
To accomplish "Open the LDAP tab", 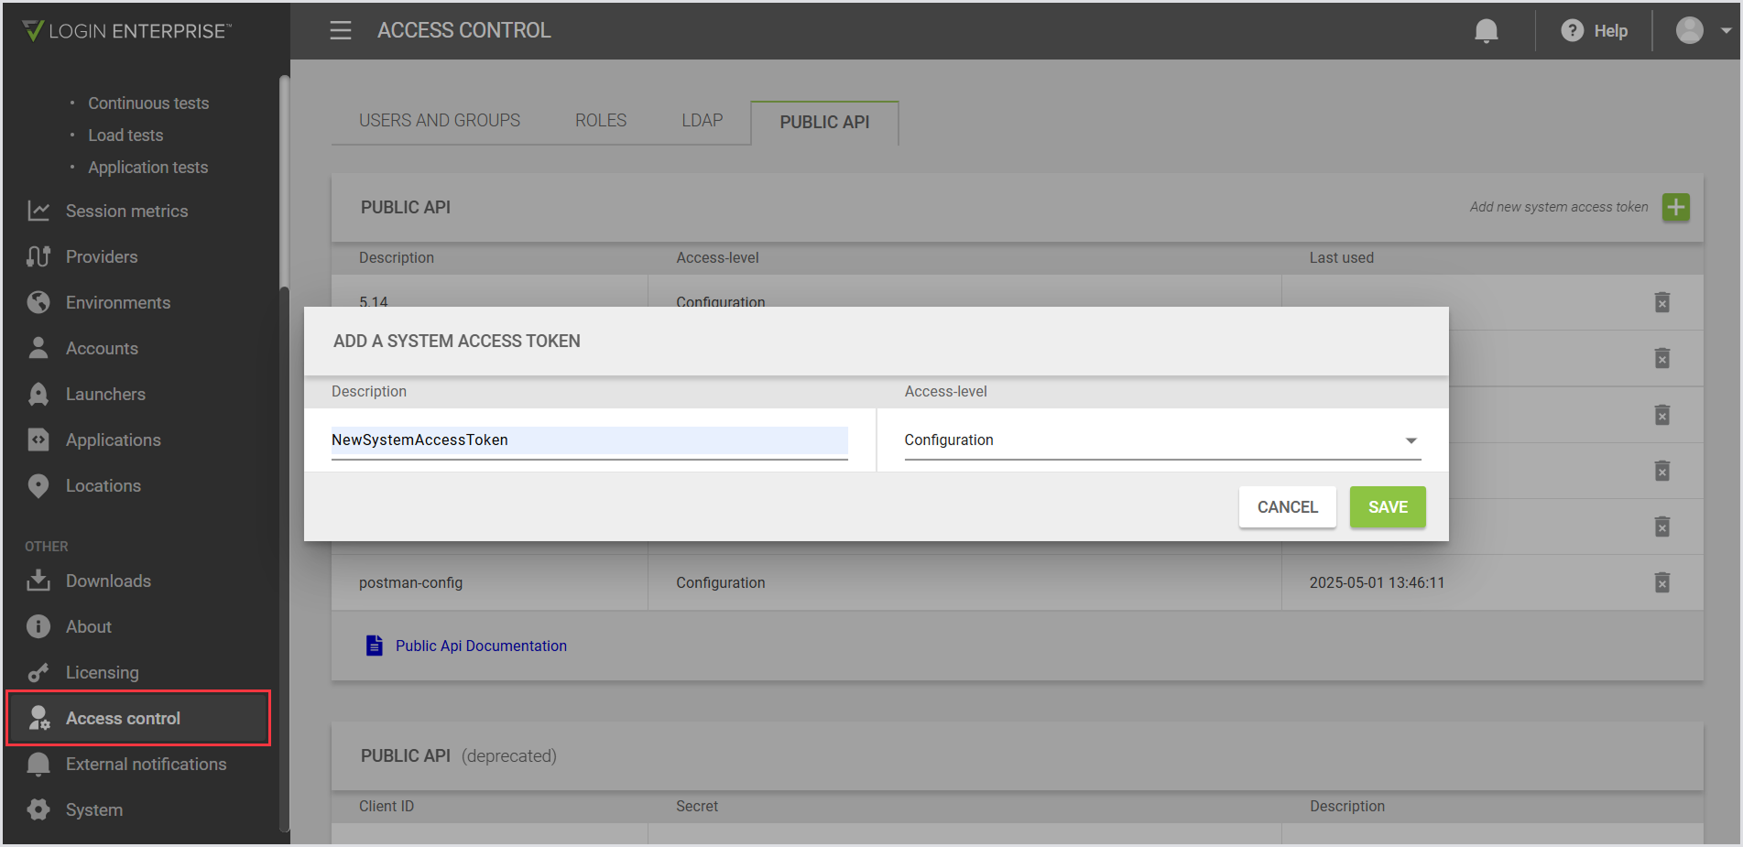I will point(702,121).
